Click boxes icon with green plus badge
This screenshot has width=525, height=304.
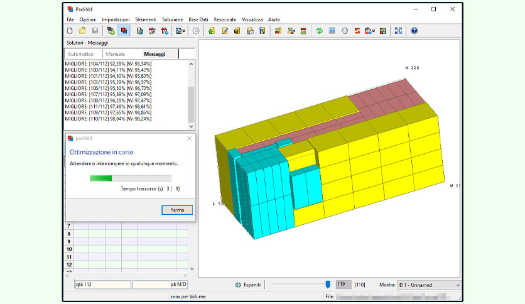[111, 31]
